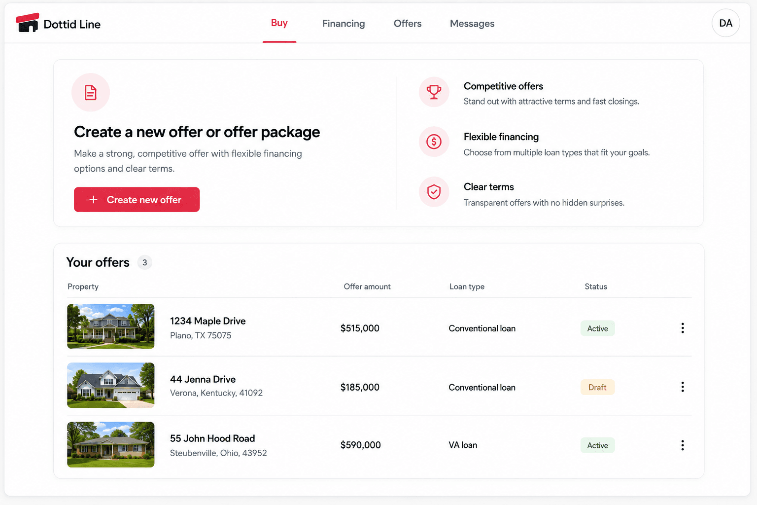This screenshot has height=505, width=757.
Task: Click the Active status badge for 55 John Hood Road
Action: click(597, 445)
